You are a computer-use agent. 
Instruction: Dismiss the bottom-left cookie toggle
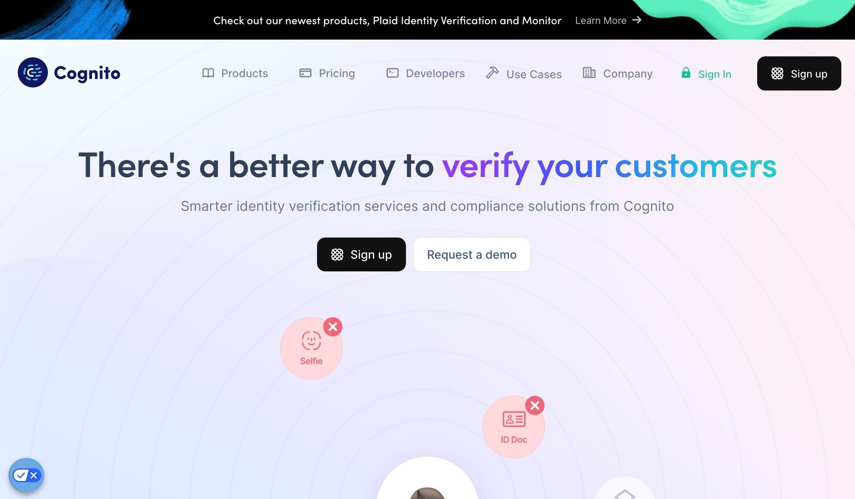[33, 475]
